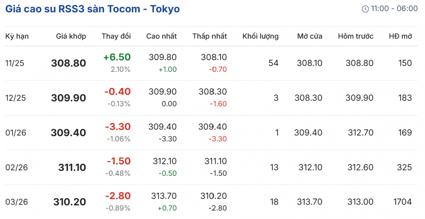Click the 'Cao nhất' column header
Viewport: 425px width, 219px height.
pos(161,36)
